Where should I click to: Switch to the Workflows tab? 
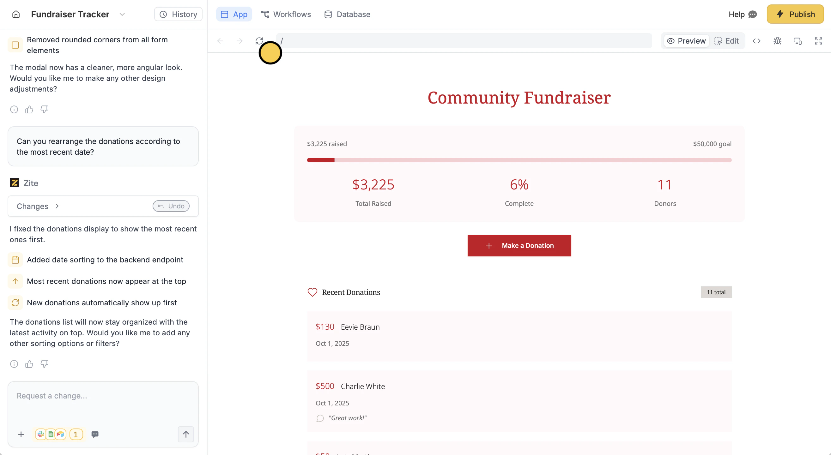tap(286, 14)
